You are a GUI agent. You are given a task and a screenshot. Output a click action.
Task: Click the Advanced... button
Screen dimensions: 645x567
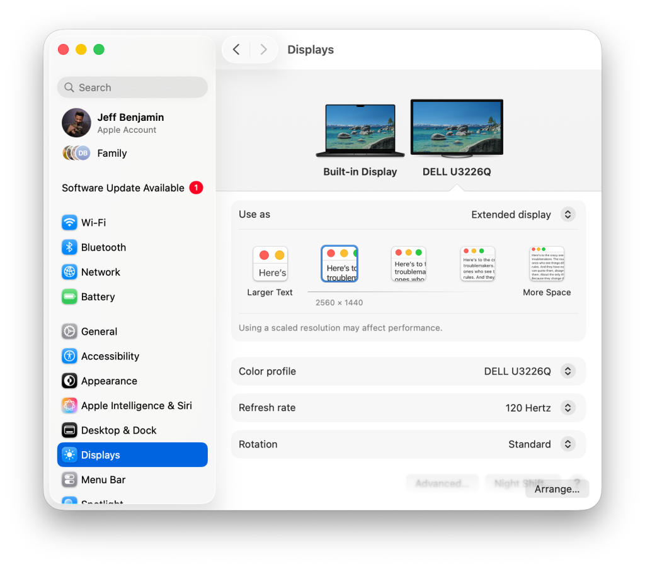(442, 483)
